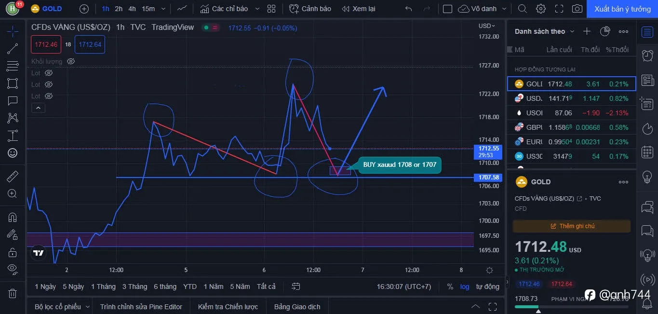The height and width of the screenshot is (314, 658).
Task: Open the prediction and measurement tools
Action: tap(13, 136)
